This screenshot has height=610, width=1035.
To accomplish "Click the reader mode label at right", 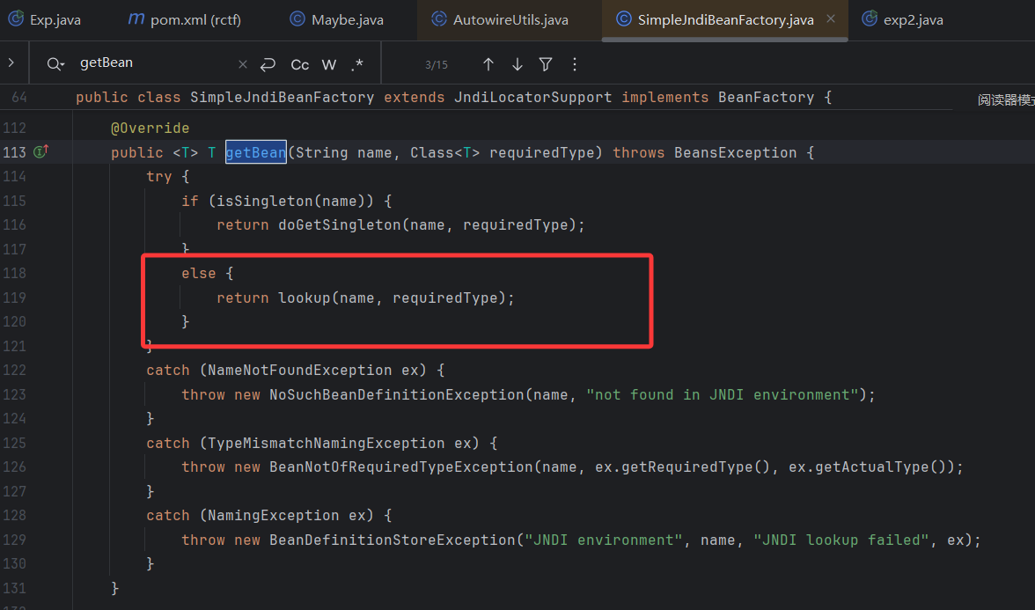I will tap(1005, 100).
